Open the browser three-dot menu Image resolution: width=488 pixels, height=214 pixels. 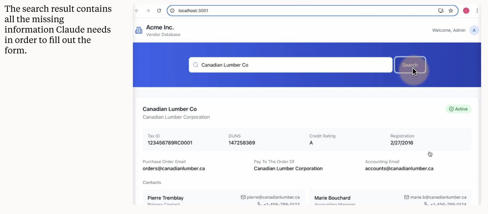pyautogui.click(x=477, y=11)
